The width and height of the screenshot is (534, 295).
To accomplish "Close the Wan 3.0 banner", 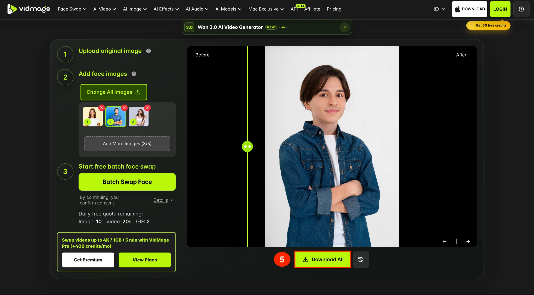I will point(344,27).
